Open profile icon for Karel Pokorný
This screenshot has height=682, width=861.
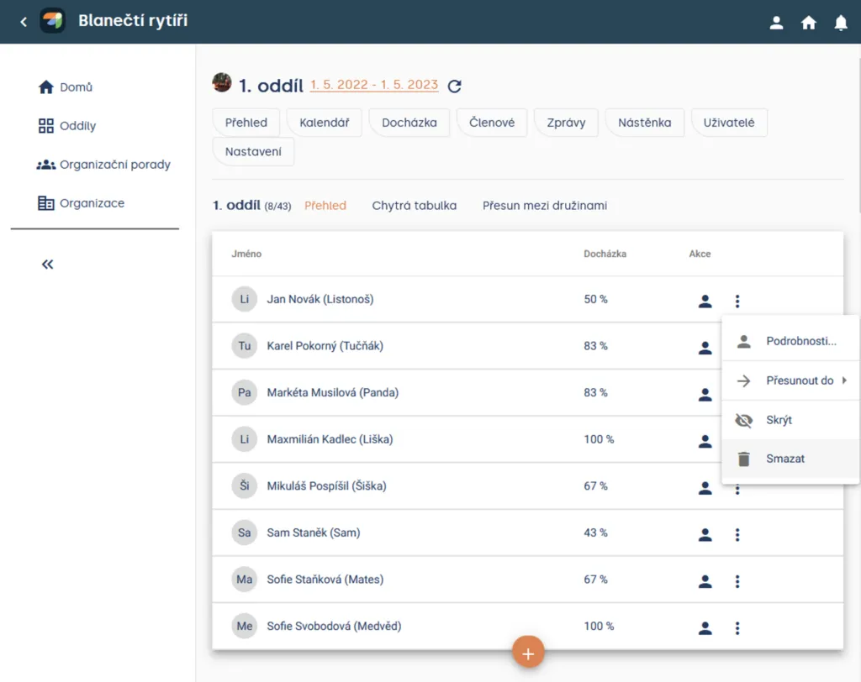(705, 348)
